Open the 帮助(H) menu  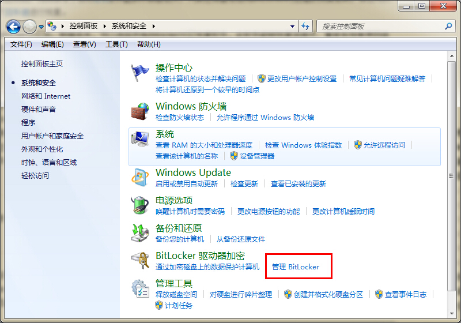click(x=149, y=44)
